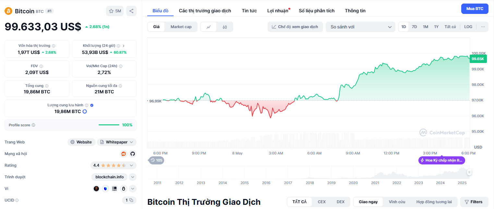This screenshot has height=209, width=494.
Task: Open Bitcoin's Reddit community icon
Action: (124, 154)
